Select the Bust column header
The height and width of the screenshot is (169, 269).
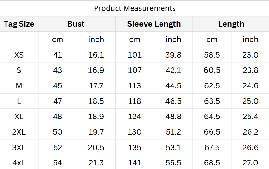click(76, 24)
